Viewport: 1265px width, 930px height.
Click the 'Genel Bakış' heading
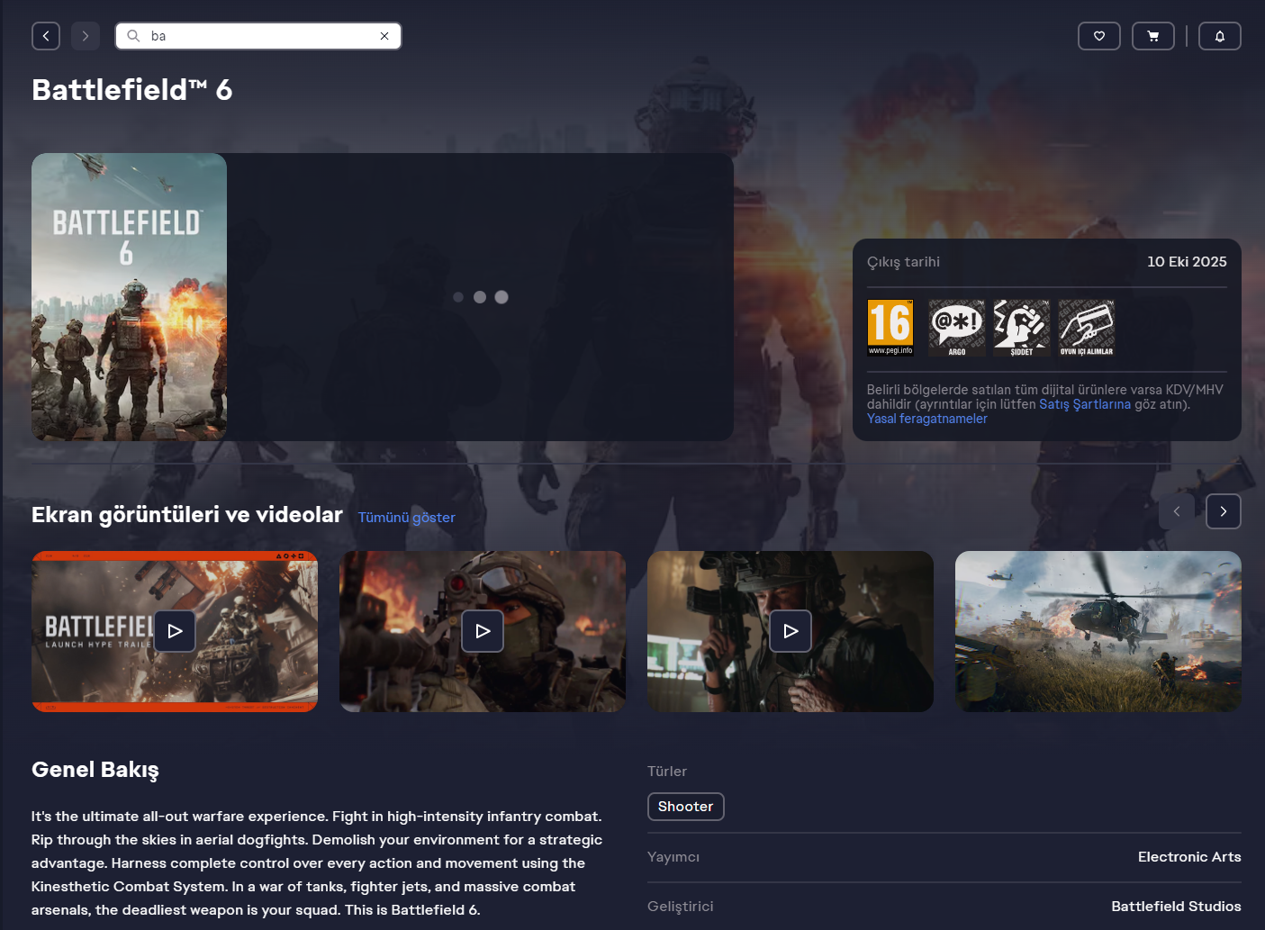[95, 771]
